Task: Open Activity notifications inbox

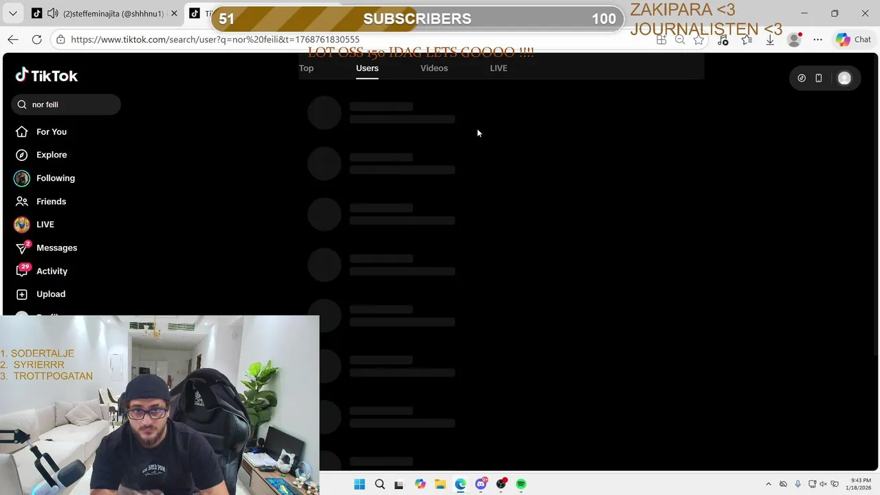Action: [x=41, y=271]
